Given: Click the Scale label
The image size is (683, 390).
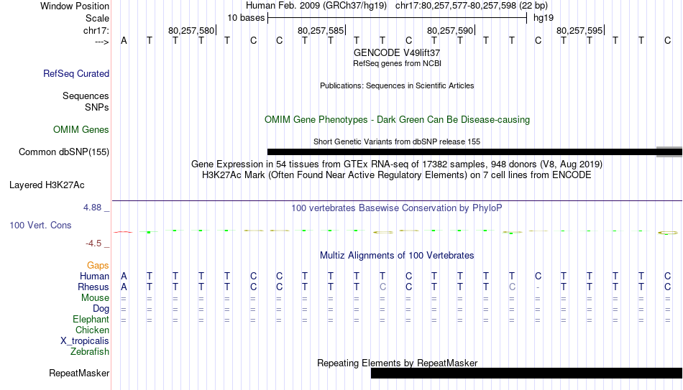Looking at the screenshot, I should tap(97, 18).
